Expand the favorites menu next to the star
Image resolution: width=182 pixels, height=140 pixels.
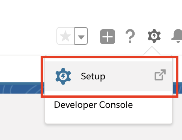pyautogui.click(x=81, y=36)
